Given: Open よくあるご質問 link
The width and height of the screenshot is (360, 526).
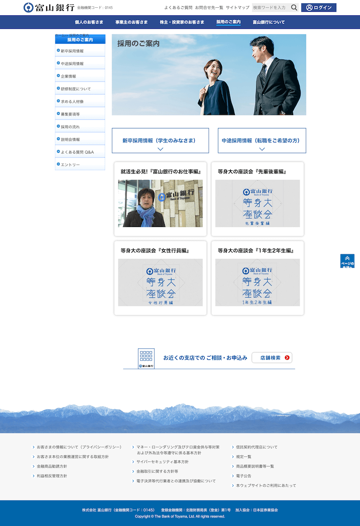Looking at the screenshot, I should 178,7.
